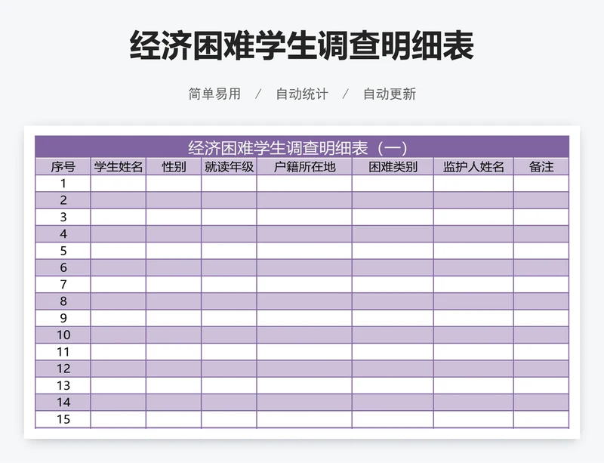
Task: Select the 学生姓名 column header
Action: coord(119,166)
